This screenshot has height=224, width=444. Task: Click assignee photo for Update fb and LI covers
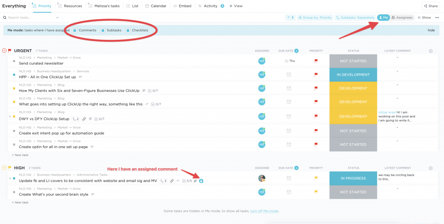click(261, 178)
